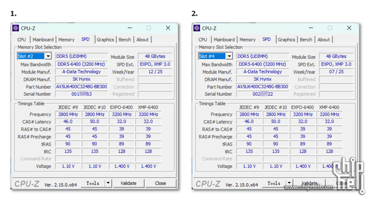Image resolution: width=370 pixels, height=200 pixels.
Task: Click DDR5-6400 (3200 MHz) bandwidth in left window
Action: (x=82, y=64)
